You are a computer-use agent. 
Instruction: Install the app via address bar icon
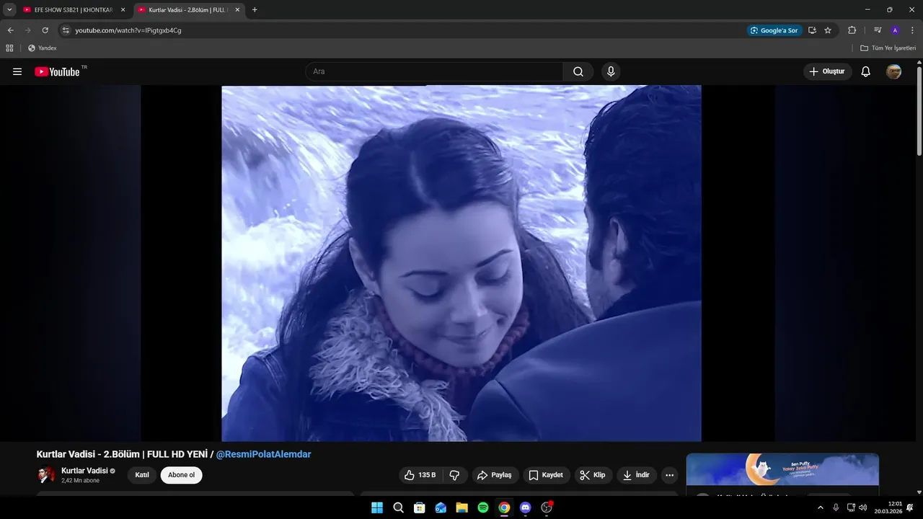tap(812, 30)
